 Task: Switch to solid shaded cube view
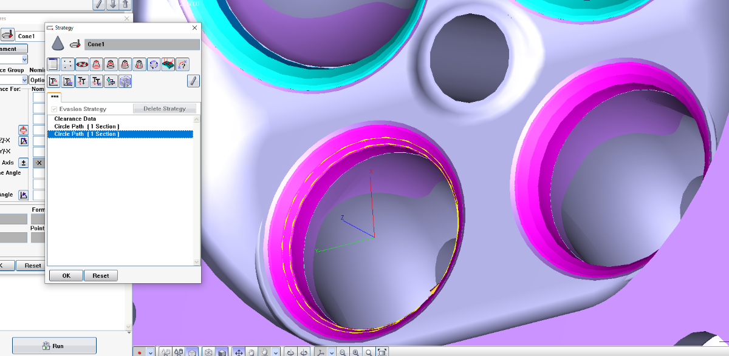(x=222, y=352)
